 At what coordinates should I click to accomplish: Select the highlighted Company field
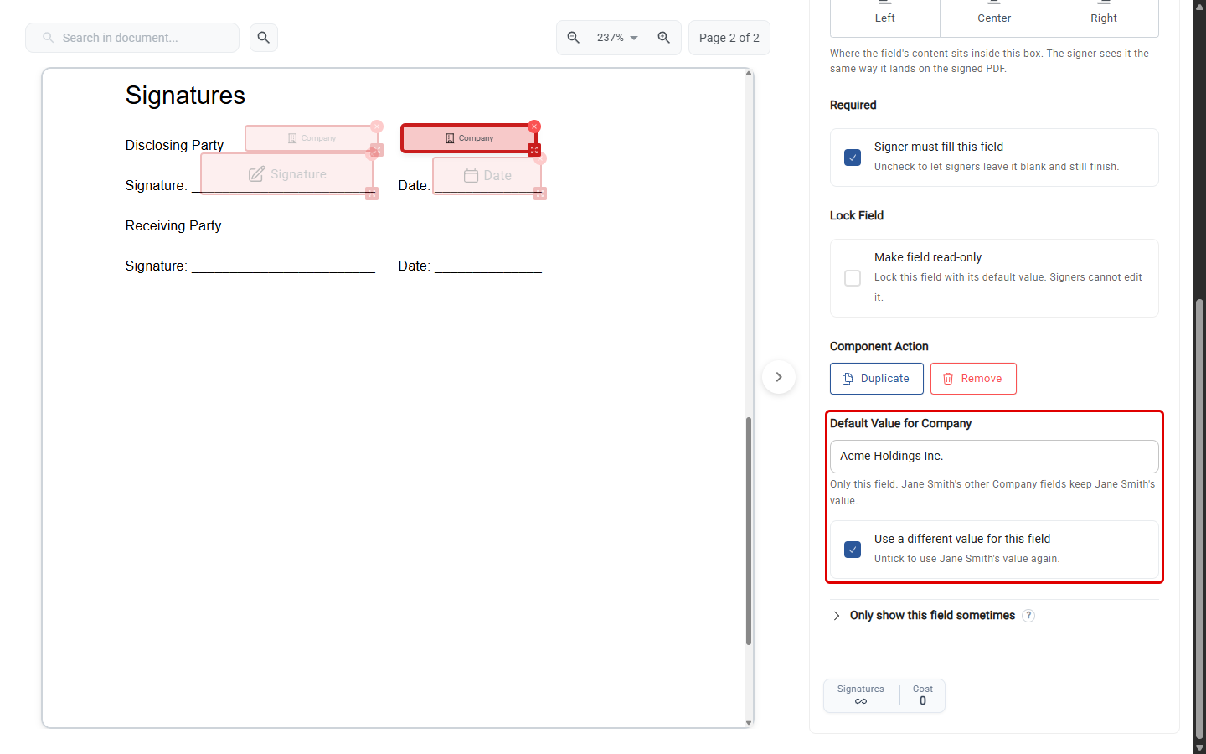point(468,138)
